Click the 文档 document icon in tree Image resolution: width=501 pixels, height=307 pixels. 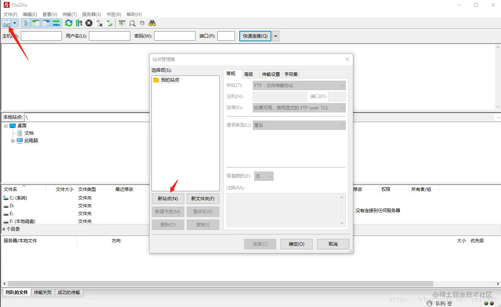click(x=20, y=133)
